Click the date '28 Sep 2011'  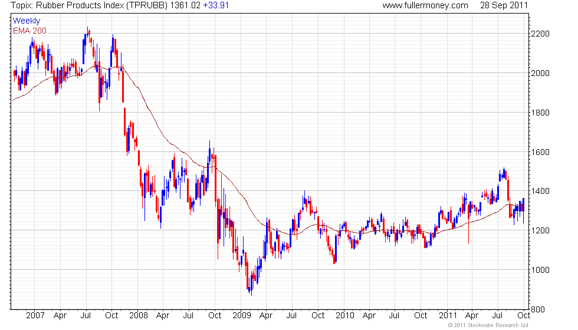504,5
